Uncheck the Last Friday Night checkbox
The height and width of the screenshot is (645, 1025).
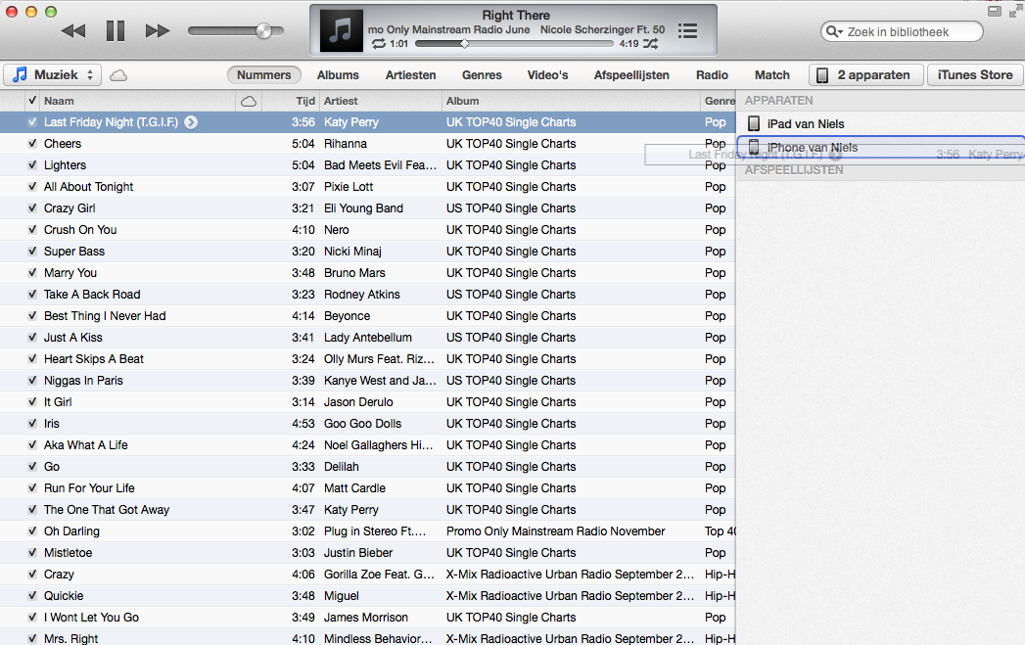32,122
